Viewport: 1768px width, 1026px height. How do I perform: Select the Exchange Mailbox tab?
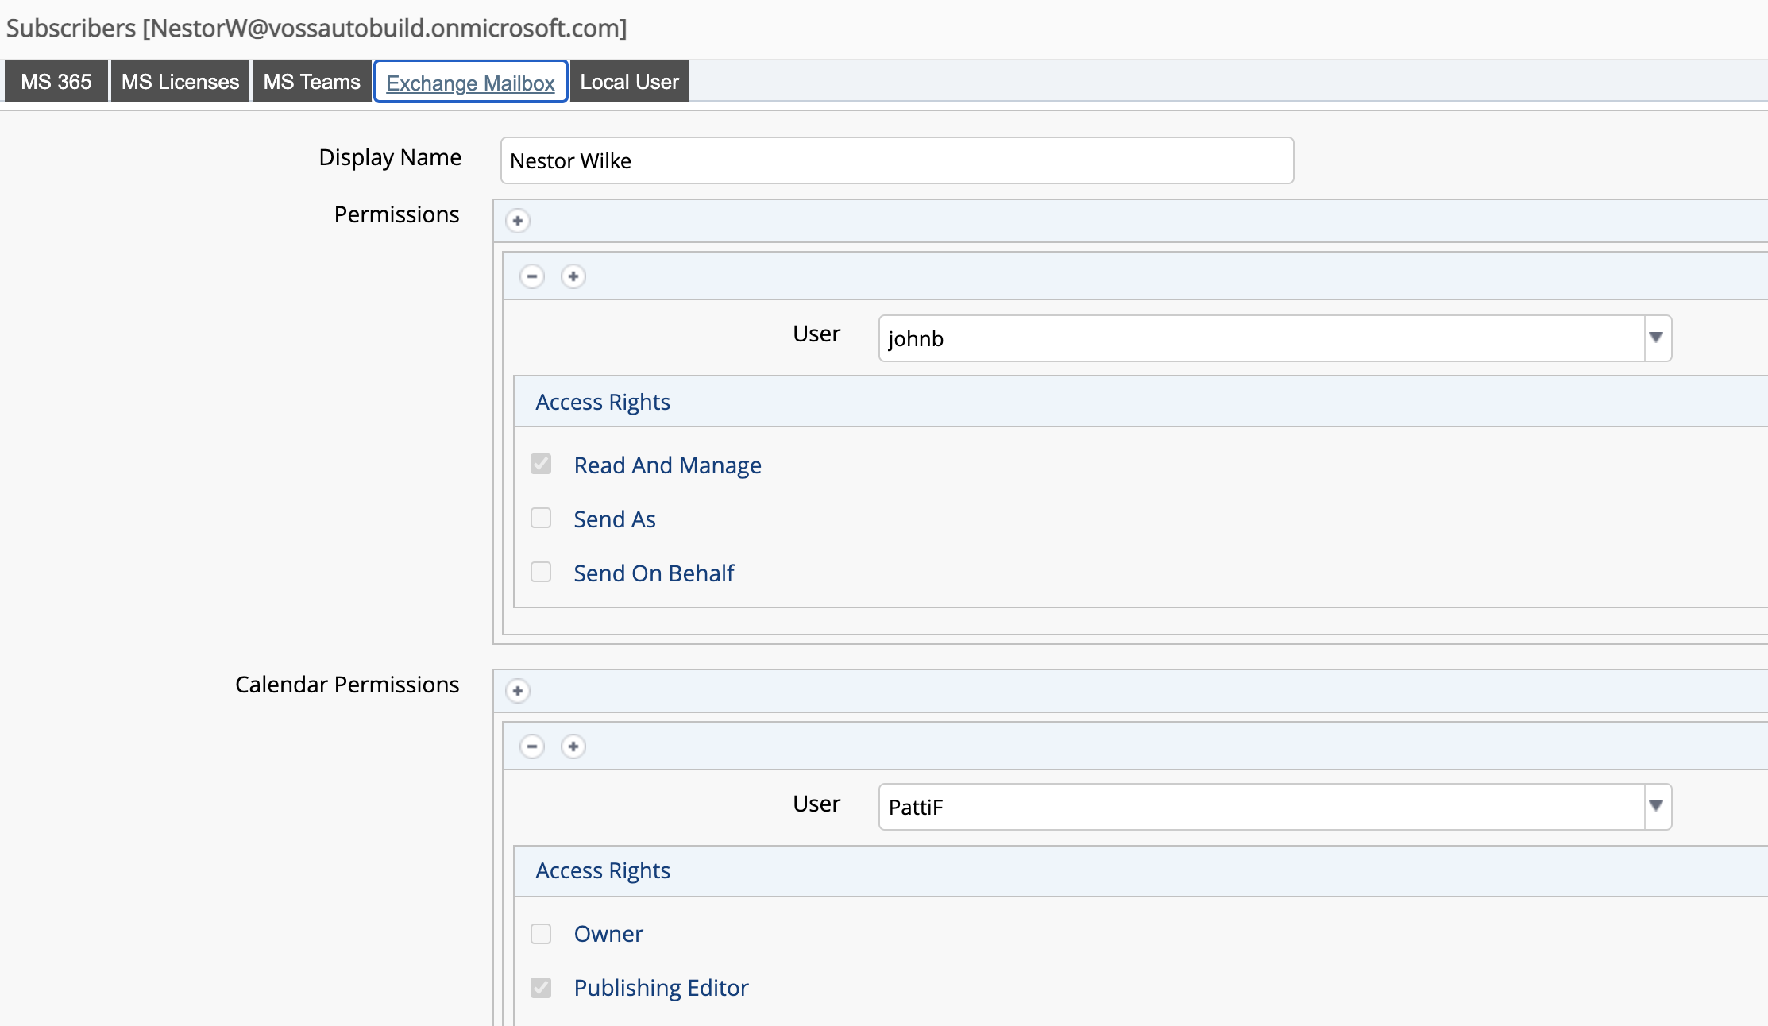tap(471, 82)
